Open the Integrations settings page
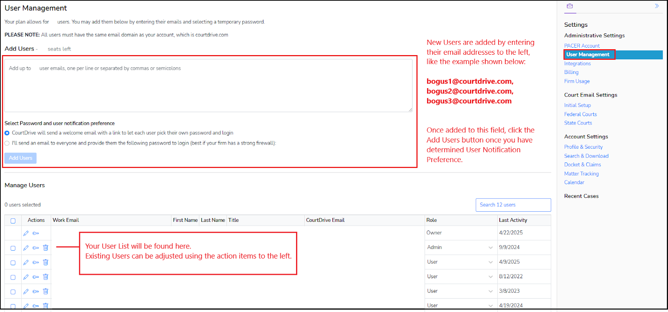 click(x=577, y=64)
